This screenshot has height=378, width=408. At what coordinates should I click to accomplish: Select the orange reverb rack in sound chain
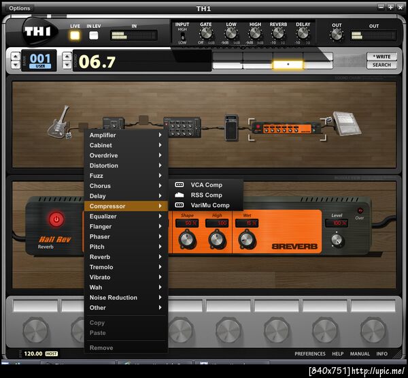[287, 128]
